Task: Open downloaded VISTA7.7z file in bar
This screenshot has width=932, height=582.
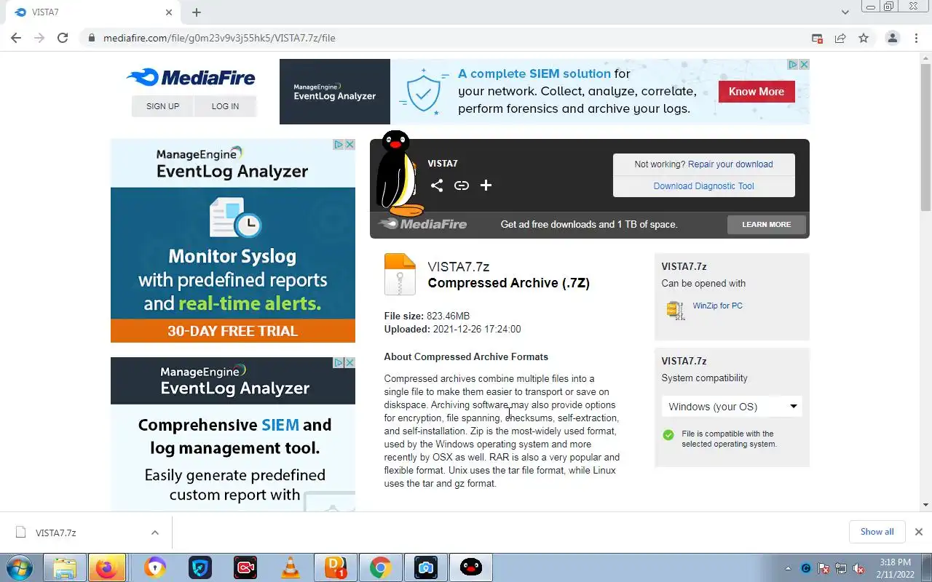Action: (x=56, y=533)
